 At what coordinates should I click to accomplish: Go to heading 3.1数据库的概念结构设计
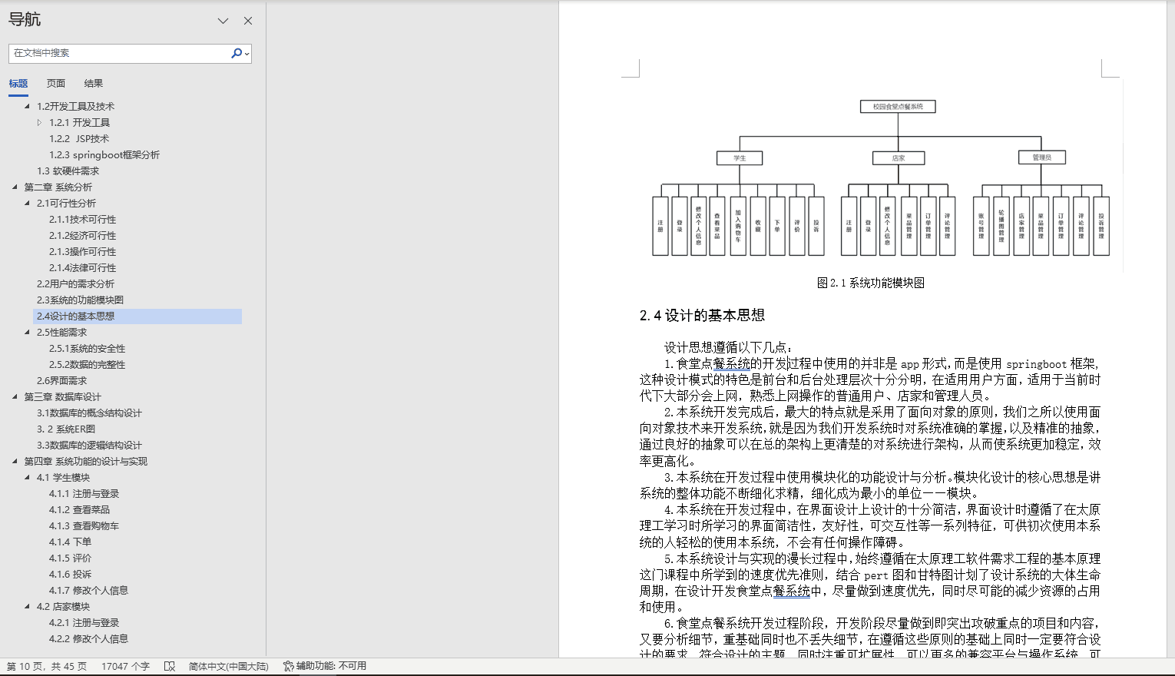tap(89, 413)
